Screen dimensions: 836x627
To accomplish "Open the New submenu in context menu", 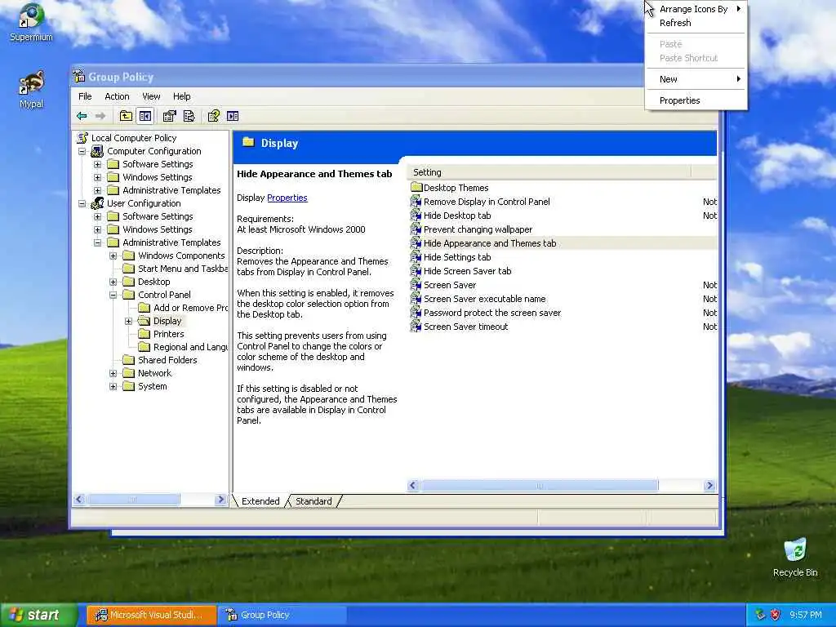I will pyautogui.click(x=696, y=79).
